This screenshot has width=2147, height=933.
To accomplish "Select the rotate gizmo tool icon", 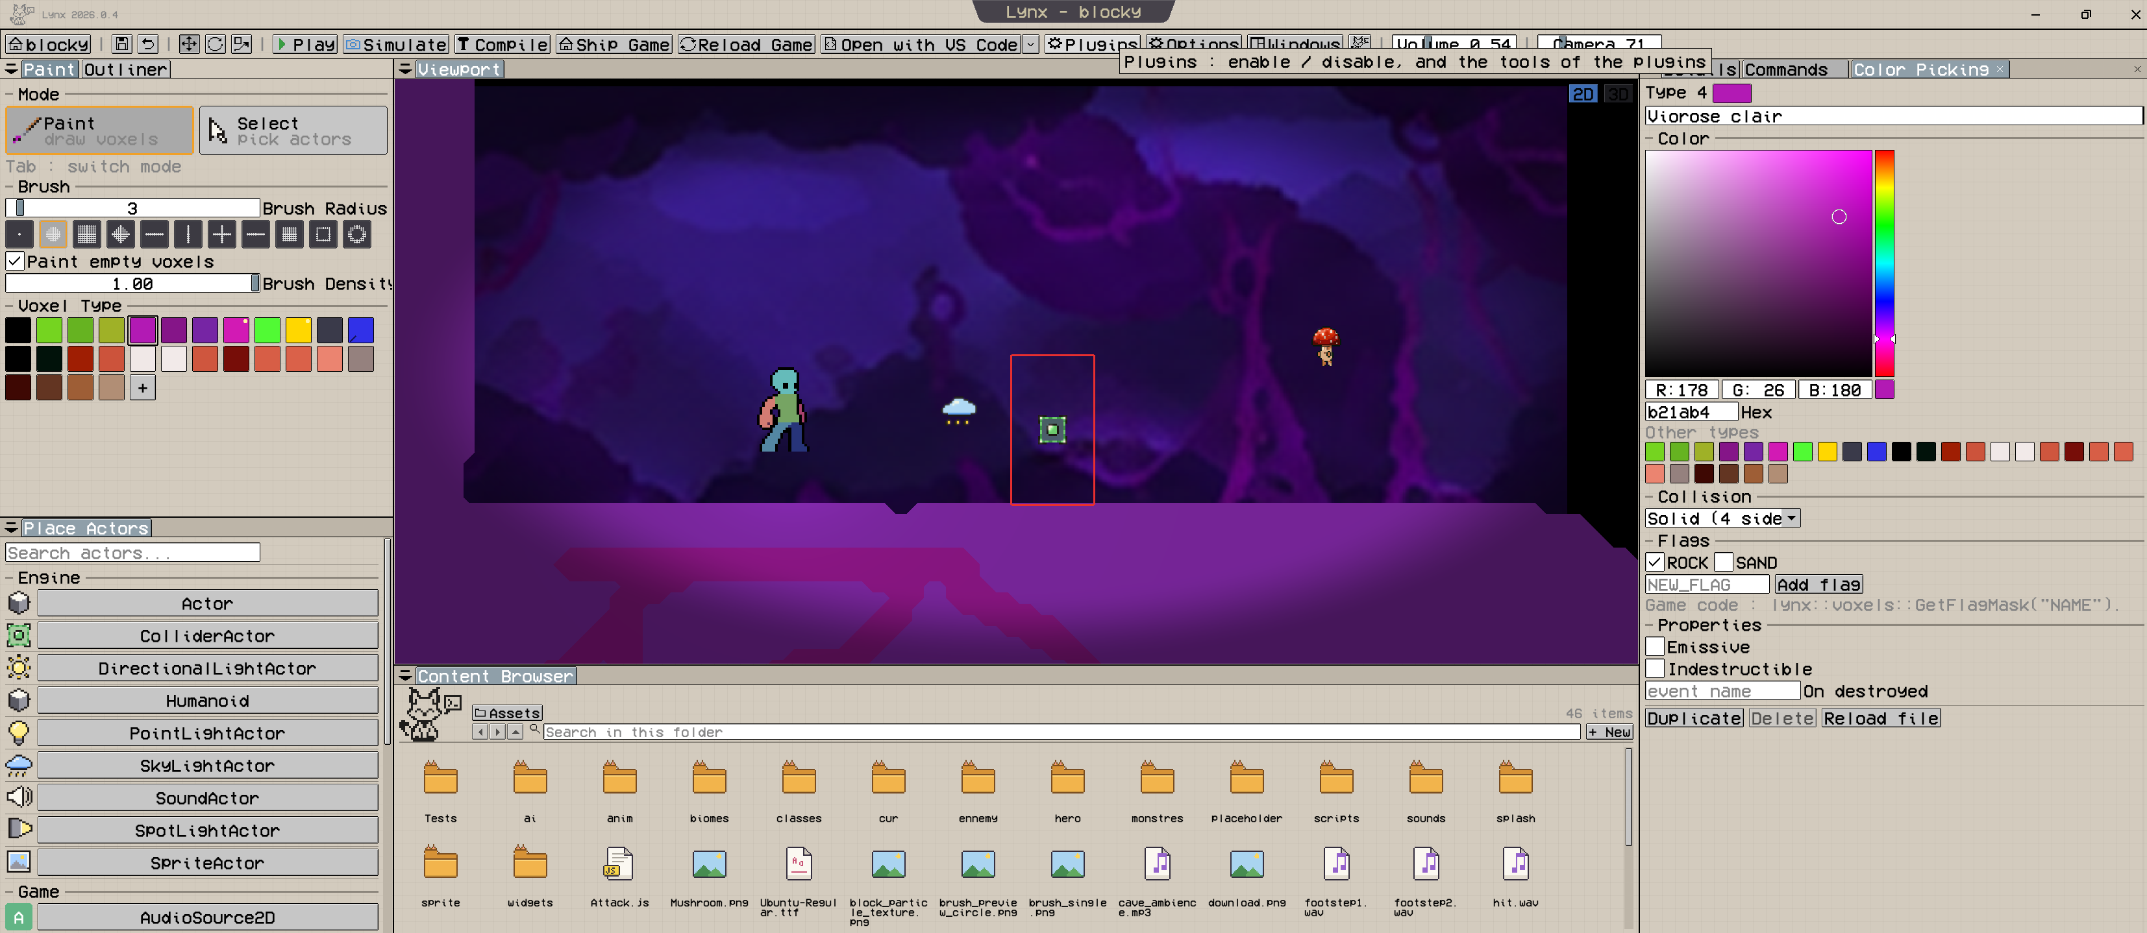I will (x=215, y=44).
